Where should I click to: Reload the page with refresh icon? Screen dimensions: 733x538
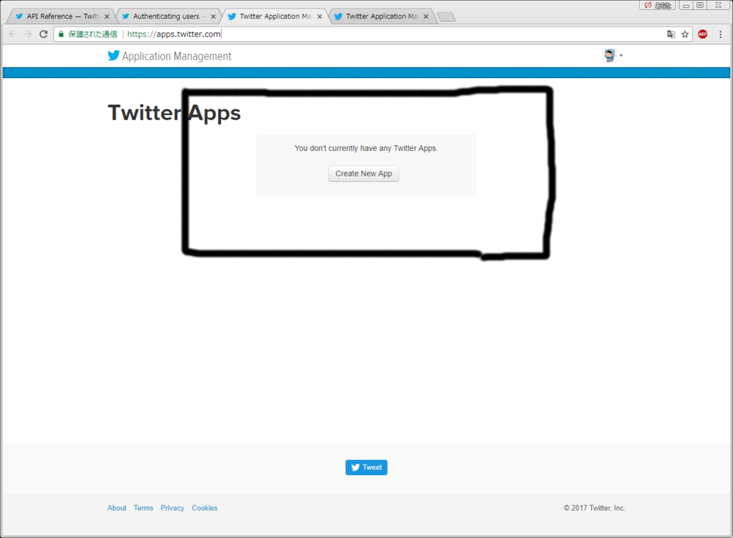(x=44, y=34)
